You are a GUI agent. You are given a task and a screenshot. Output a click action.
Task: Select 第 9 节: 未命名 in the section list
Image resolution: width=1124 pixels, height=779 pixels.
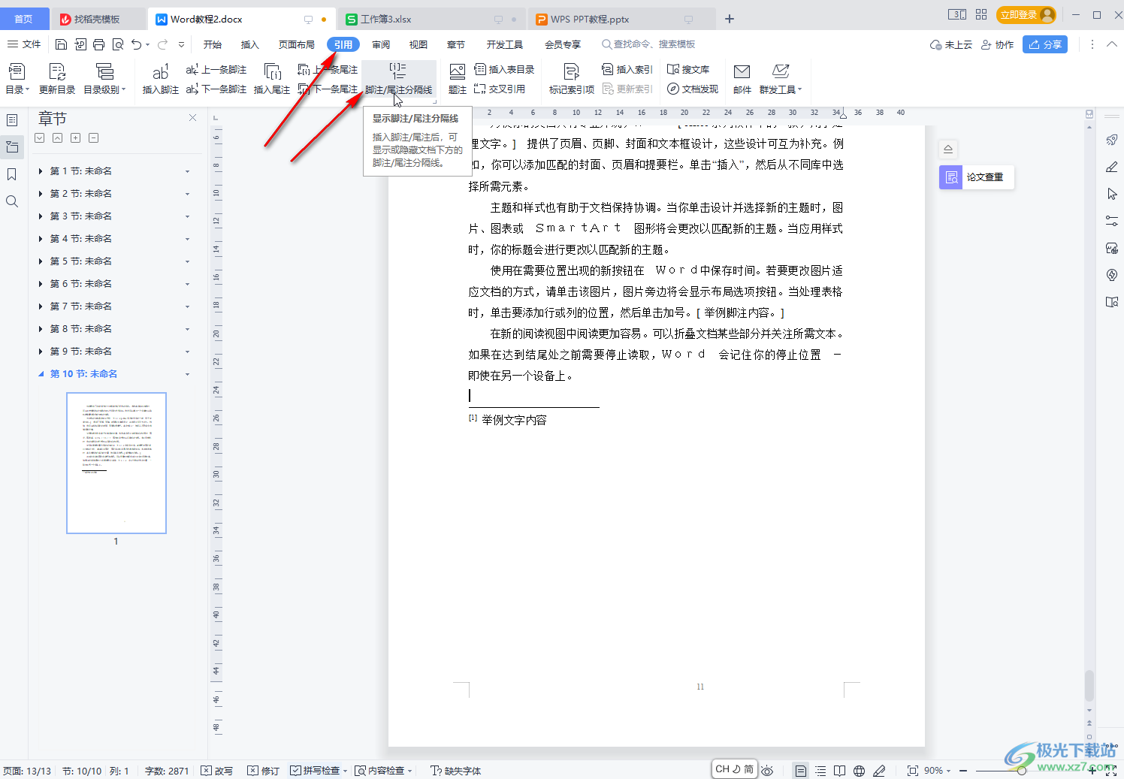81,352
